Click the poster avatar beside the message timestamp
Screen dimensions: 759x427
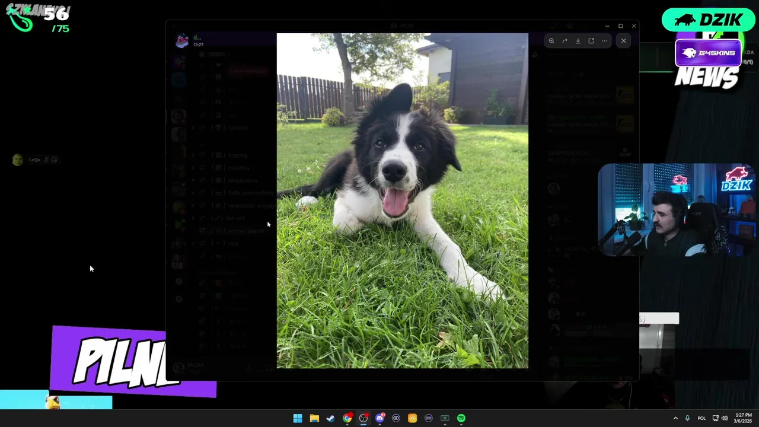tap(182, 40)
